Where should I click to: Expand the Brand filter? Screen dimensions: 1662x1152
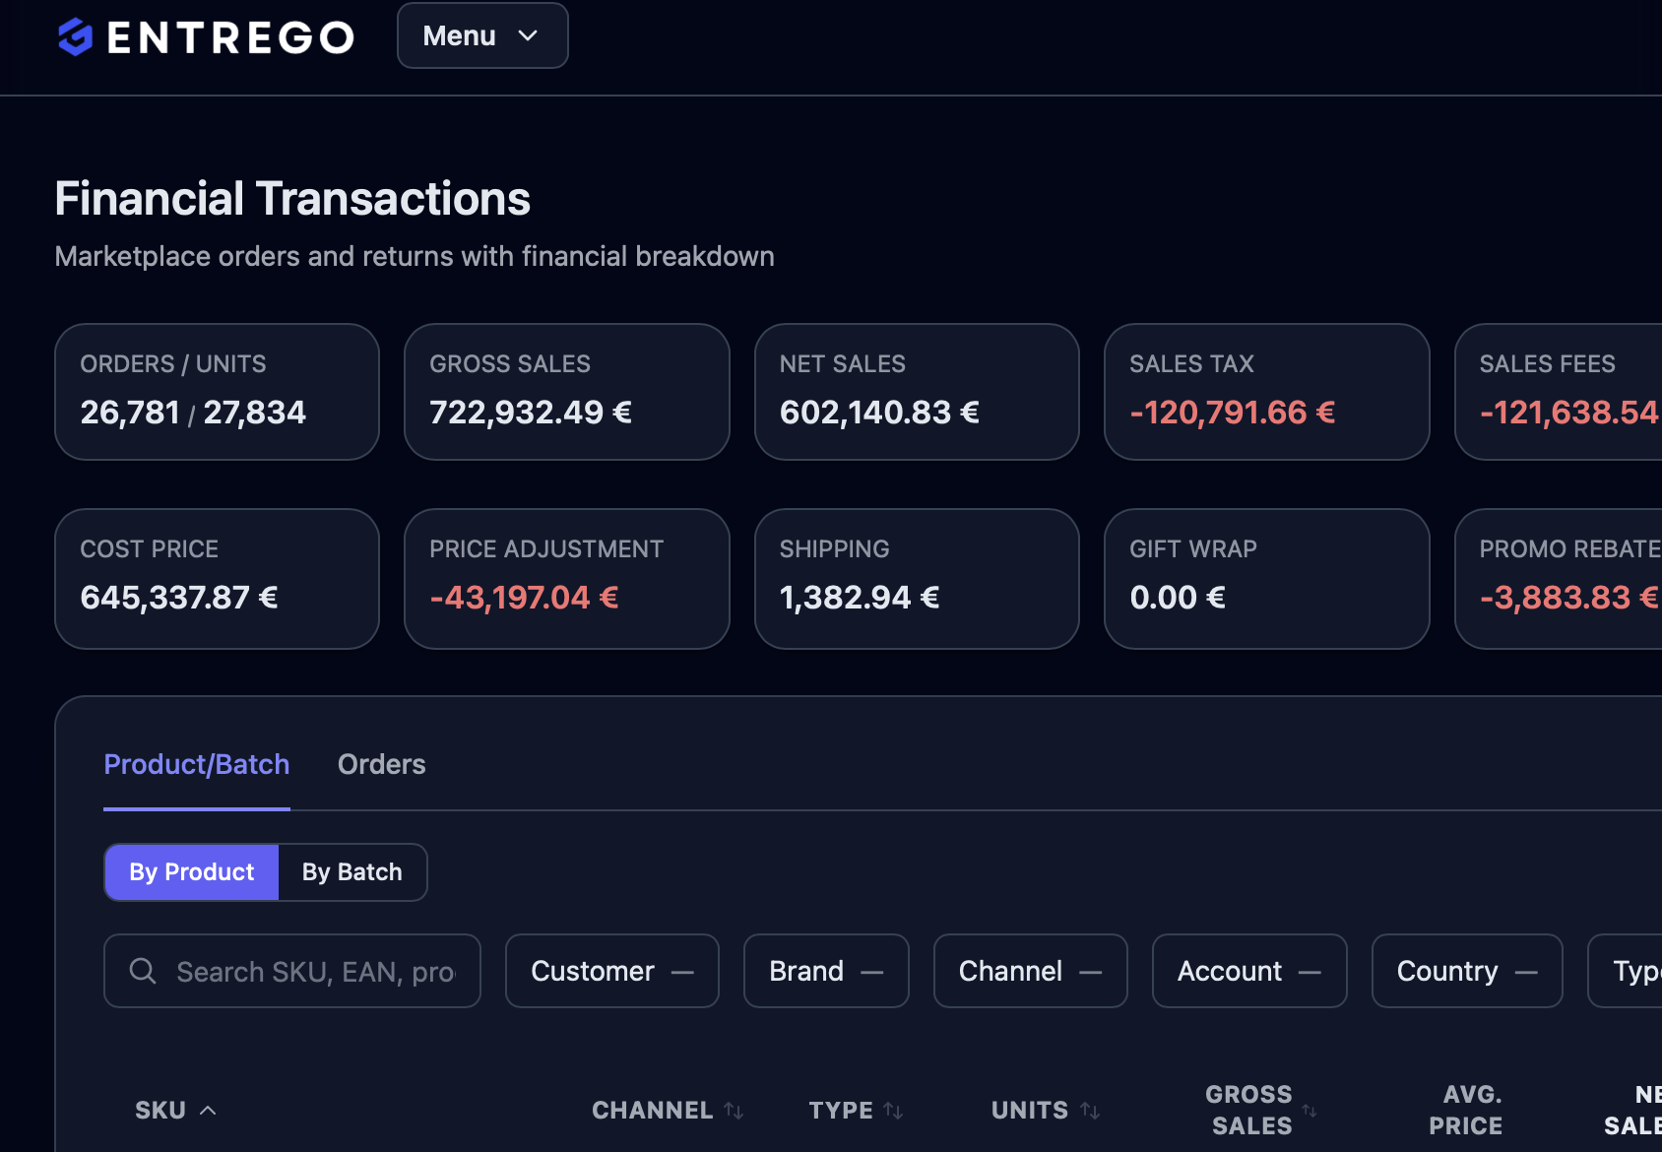[825, 971]
